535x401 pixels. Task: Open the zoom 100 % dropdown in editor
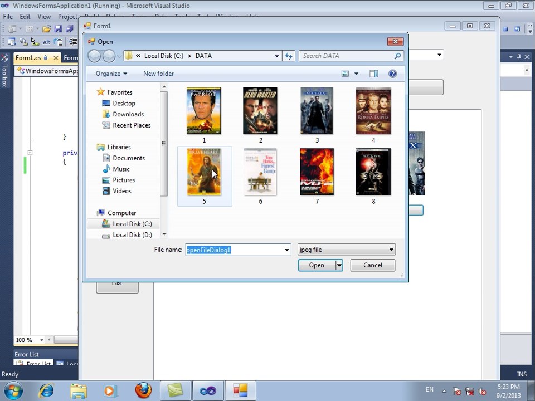tap(42, 340)
